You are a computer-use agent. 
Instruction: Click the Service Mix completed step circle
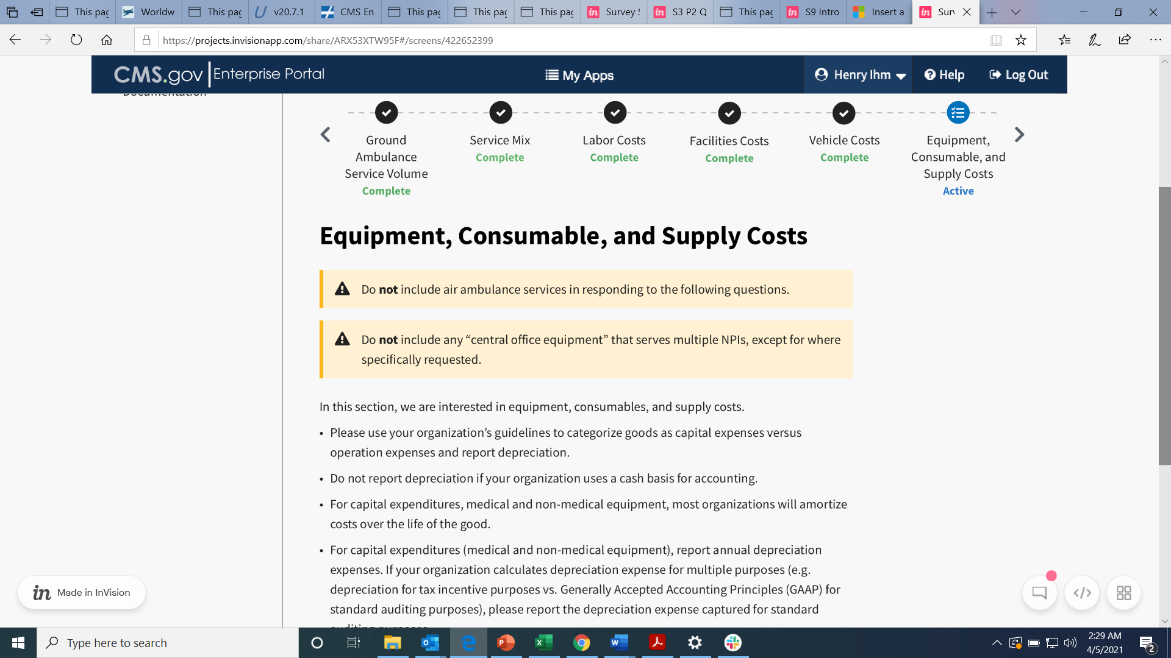coord(500,113)
